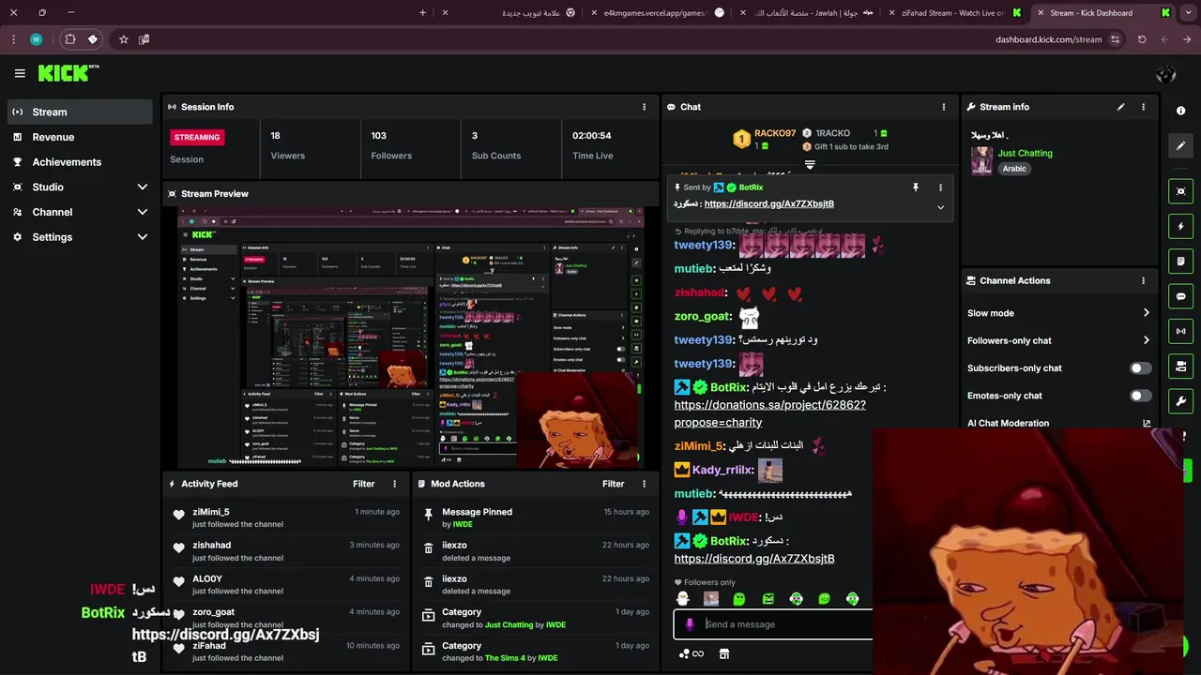
Task: Open Followers-only chat options
Action: [x=1058, y=340]
